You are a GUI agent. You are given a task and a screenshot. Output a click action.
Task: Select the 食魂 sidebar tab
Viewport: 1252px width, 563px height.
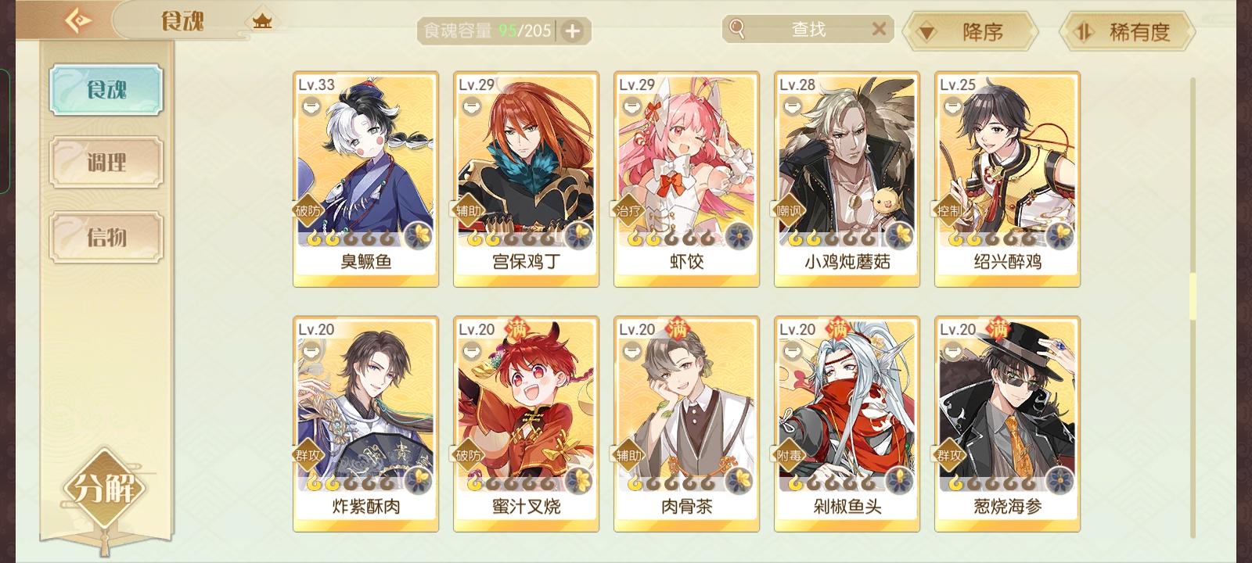point(106,90)
